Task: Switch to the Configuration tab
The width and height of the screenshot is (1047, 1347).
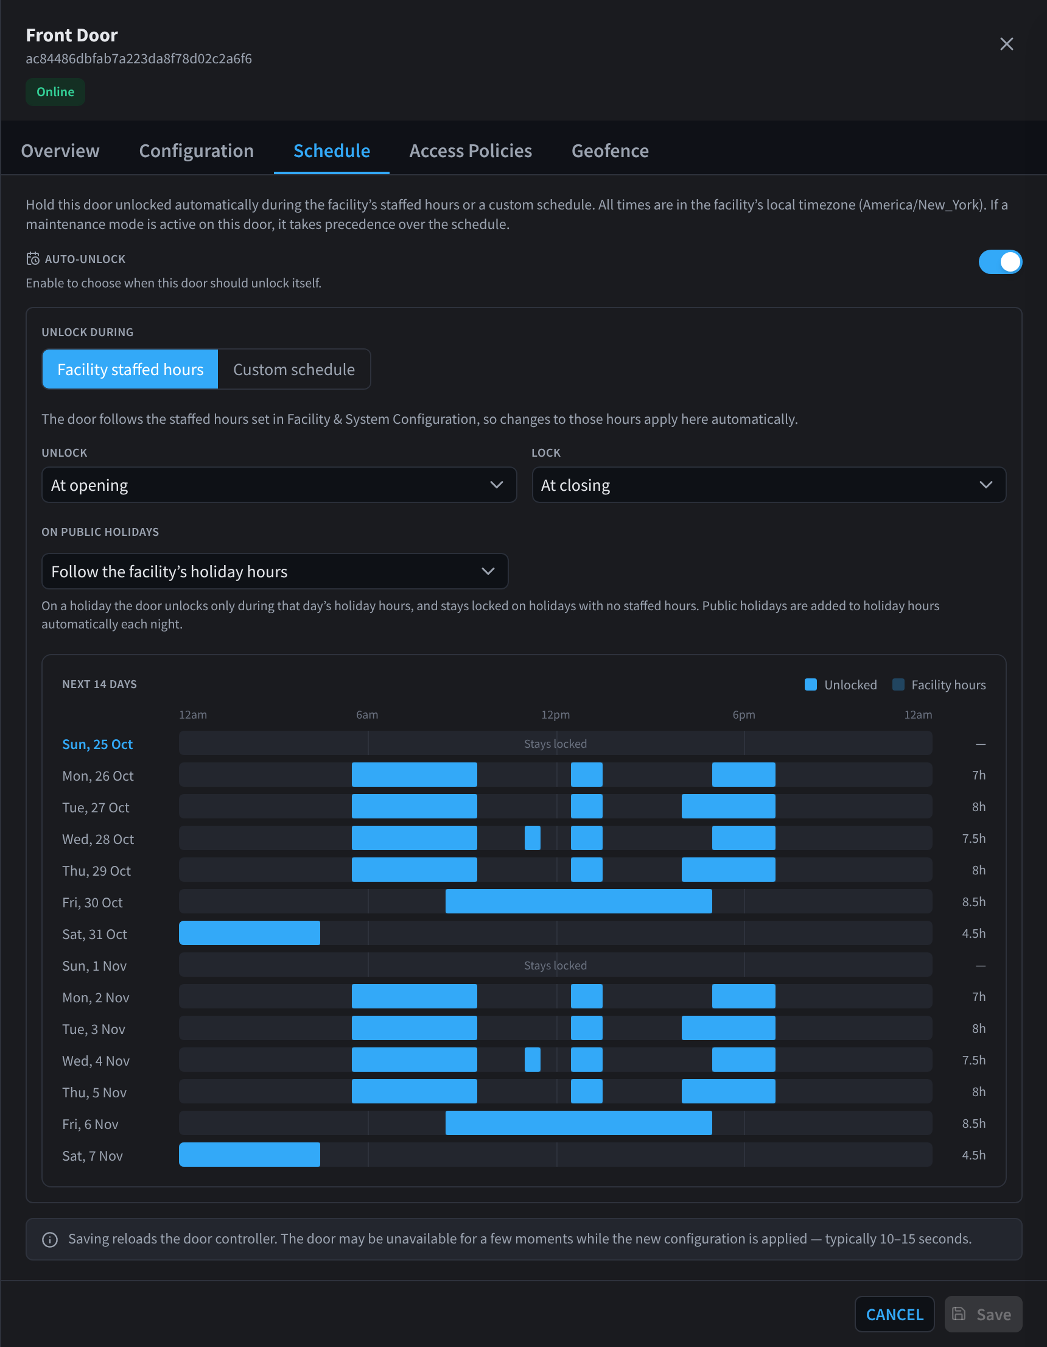Action: 196,150
